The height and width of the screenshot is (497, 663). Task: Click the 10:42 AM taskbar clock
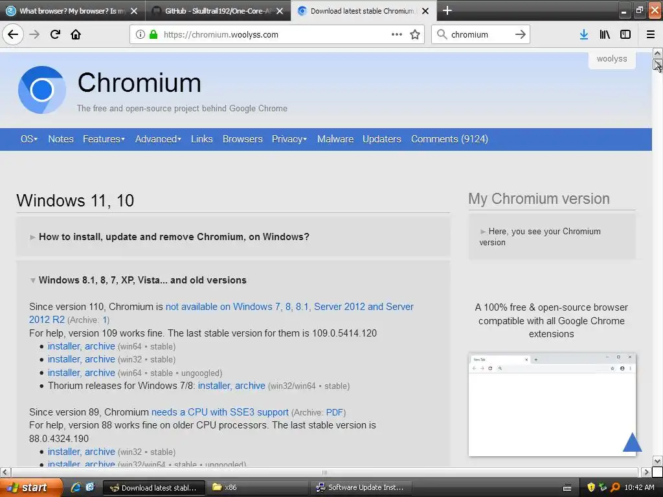[639, 487]
